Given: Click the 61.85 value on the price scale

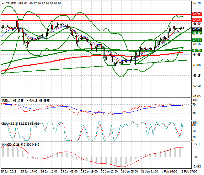Looking at the screenshot, I should pos(197,96).
